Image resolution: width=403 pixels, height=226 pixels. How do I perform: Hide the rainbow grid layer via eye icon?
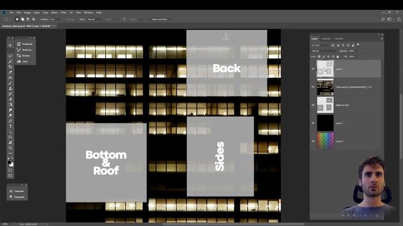pyautogui.click(x=313, y=141)
